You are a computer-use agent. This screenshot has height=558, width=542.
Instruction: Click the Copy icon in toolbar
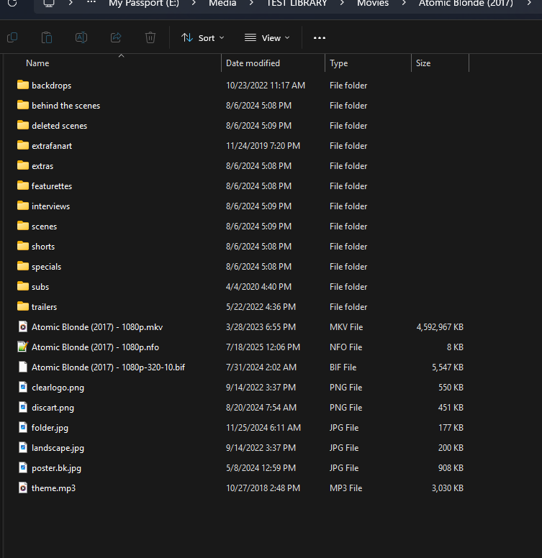coord(12,37)
